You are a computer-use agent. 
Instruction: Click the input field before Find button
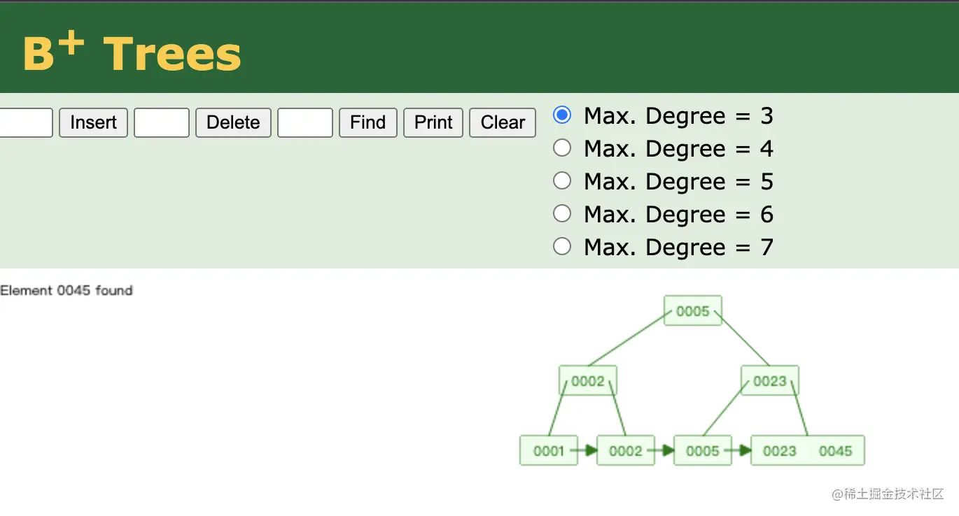click(x=305, y=122)
